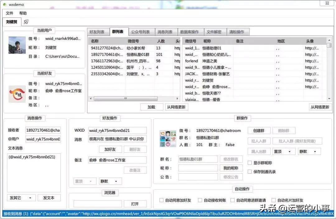This screenshot has height=219, width=336.
Task: Click the 从网络更新 button below the group list
Action: coord(176,107)
